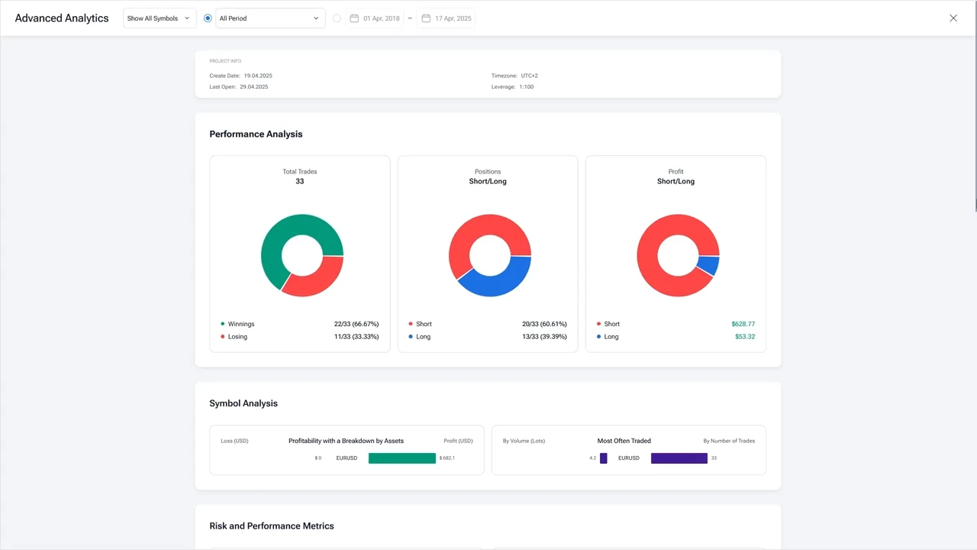Click the Performance Analysis heading
Viewport: 977px width, 550px height.
point(256,134)
